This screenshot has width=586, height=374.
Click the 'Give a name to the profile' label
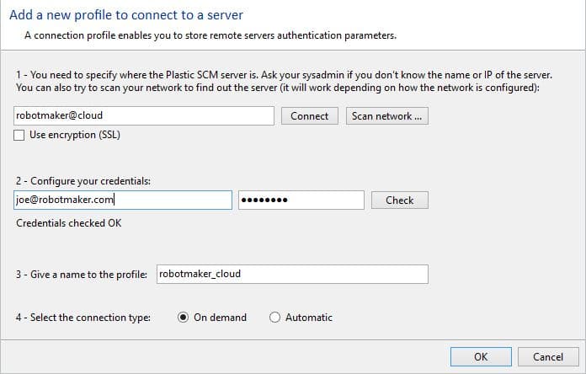[x=83, y=274]
